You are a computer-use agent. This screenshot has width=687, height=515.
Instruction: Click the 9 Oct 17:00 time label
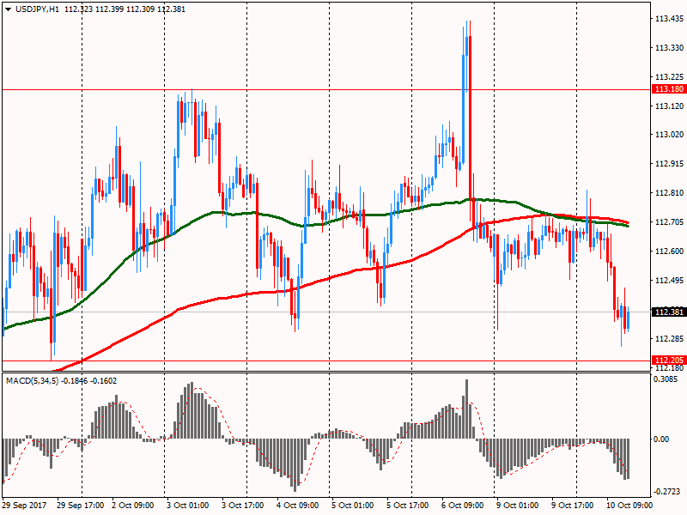point(572,506)
